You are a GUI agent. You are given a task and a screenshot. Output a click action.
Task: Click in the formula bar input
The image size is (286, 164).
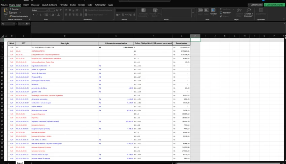click(x=157, y=28)
